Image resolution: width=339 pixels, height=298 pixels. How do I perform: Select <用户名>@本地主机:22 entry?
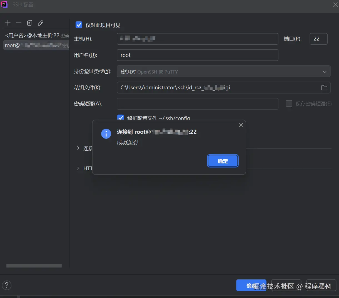[x=37, y=36]
